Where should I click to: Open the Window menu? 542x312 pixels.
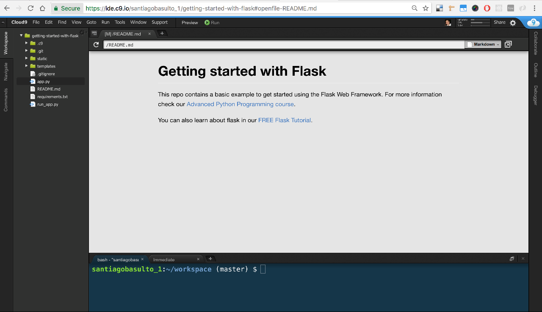point(138,22)
